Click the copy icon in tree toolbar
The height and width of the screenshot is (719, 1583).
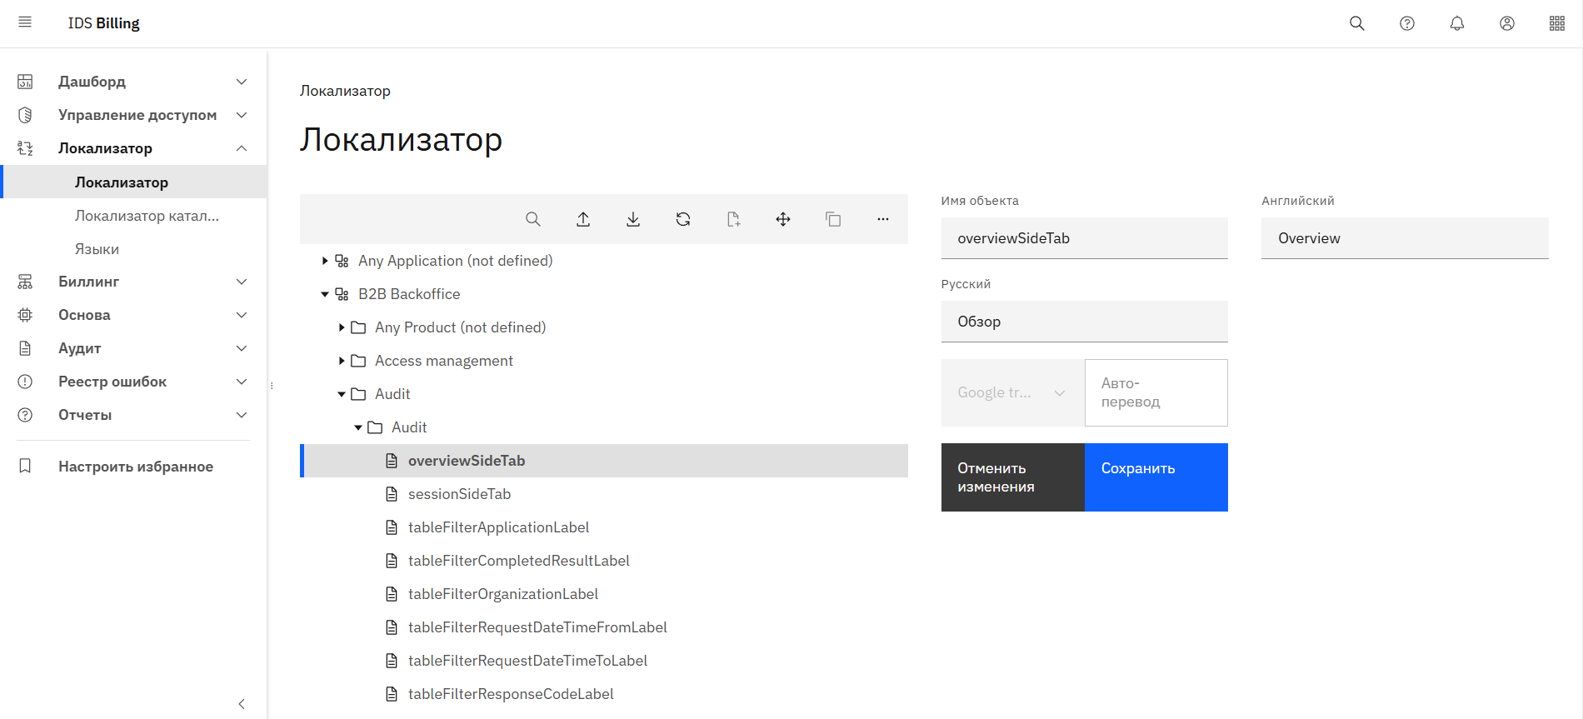tap(833, 219)
